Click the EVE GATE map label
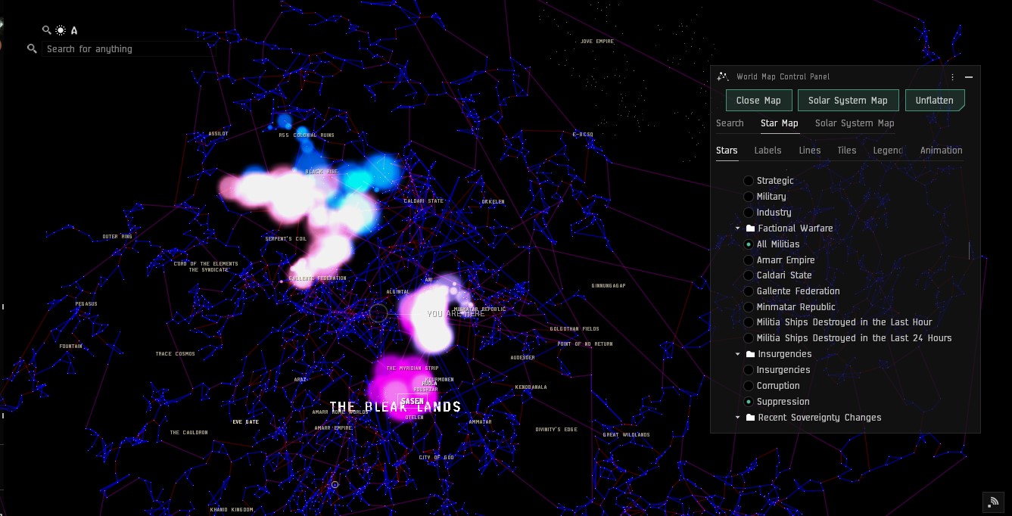1012x516 pixels. 245,421
